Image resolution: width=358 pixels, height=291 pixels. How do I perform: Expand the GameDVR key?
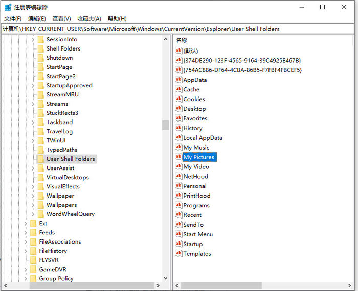(x=26, y=270)
